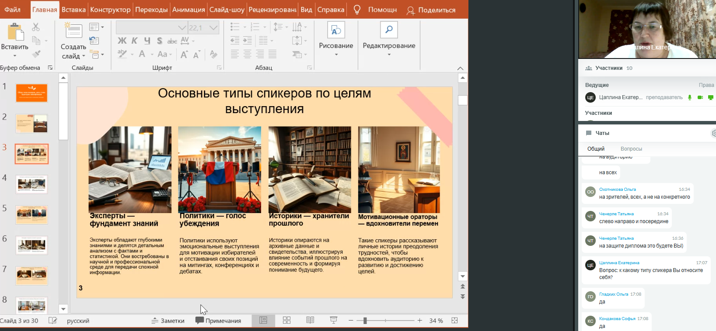
Task: Click the Cut scissors icon
Action: (36, 27)
